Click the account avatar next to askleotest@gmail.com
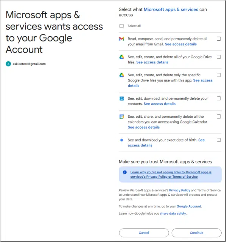Image resolution: width=227 pixels, height=243 pixels. (8, 64)
